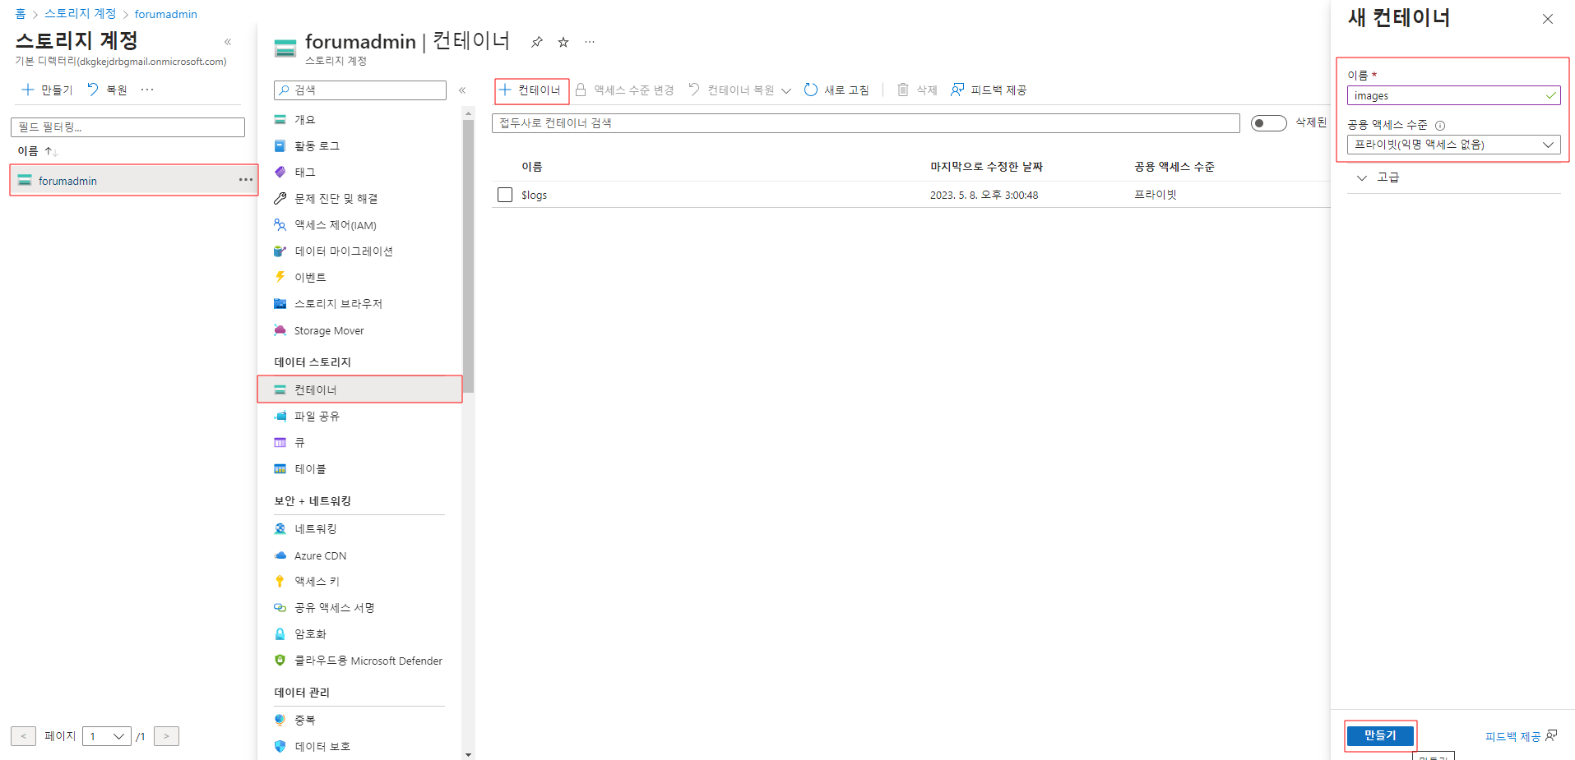Pin the forumadmin blade with pin icon
This screenshot has height=760, width=1575.
click(x=536, y=42)
